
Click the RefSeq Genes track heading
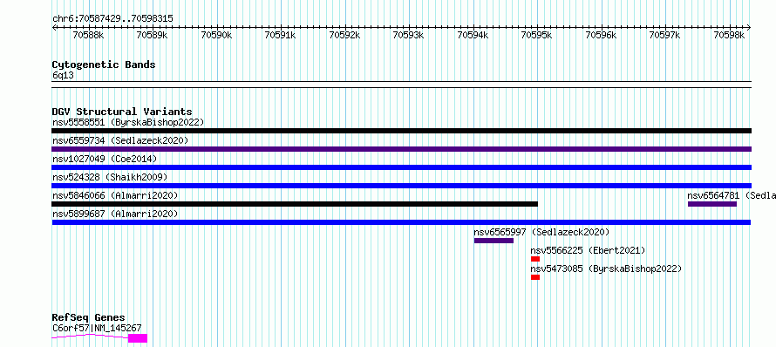89,318
